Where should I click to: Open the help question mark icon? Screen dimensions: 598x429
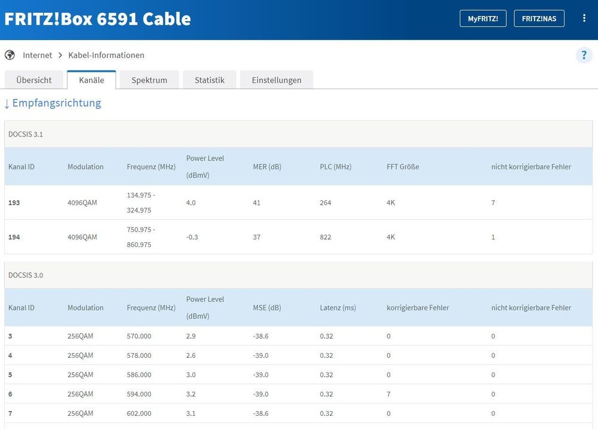point(584,55)
